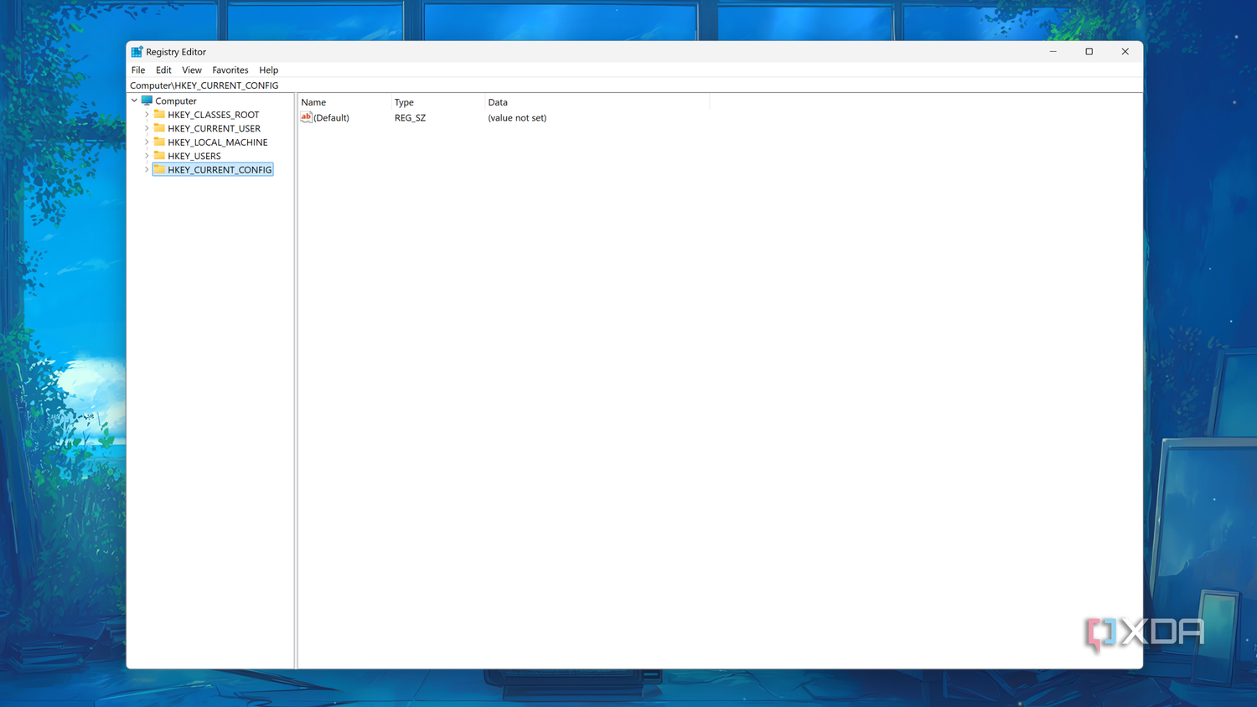Close the Registry Editor window
Screen dimensions: 1257x707
coord(1125,52)
